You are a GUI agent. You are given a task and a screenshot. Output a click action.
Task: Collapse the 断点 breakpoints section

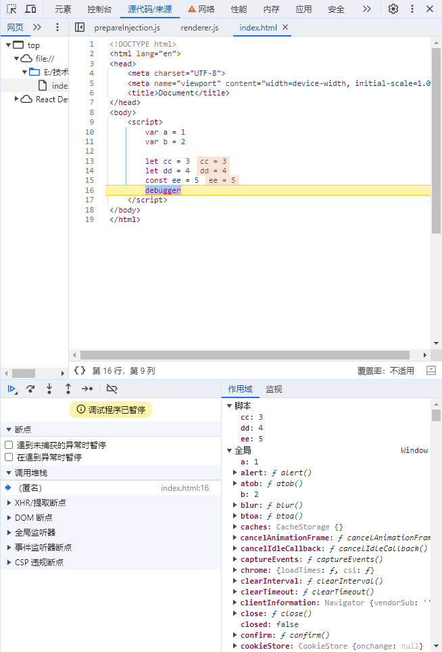click(9, 429)
